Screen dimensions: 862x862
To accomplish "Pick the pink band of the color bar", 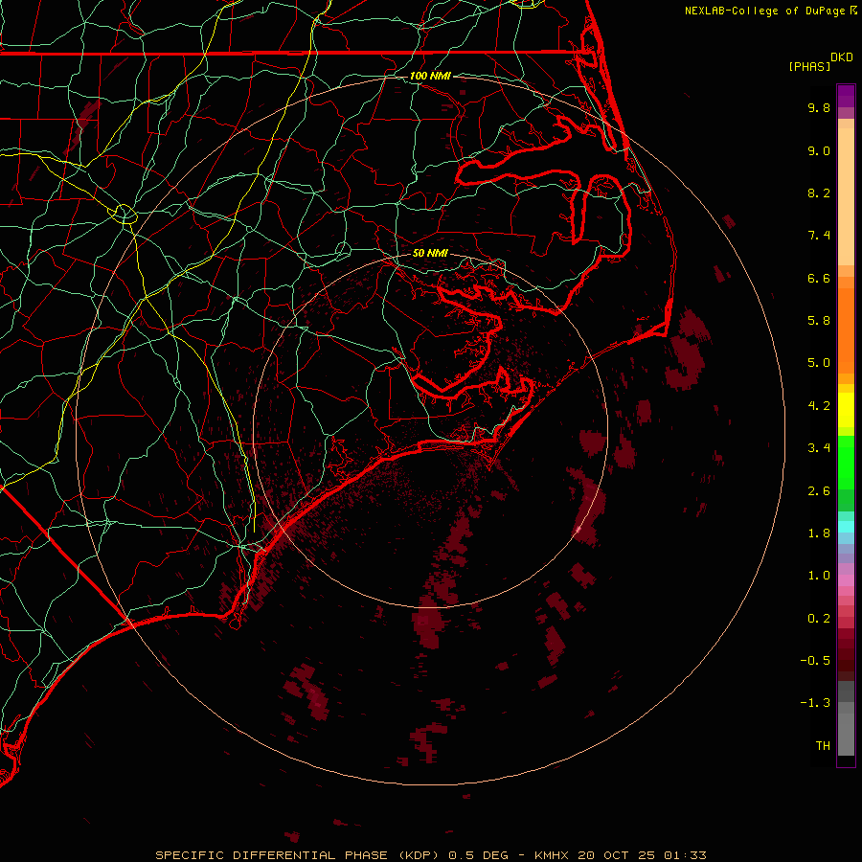I will click(x=846, y=580).
